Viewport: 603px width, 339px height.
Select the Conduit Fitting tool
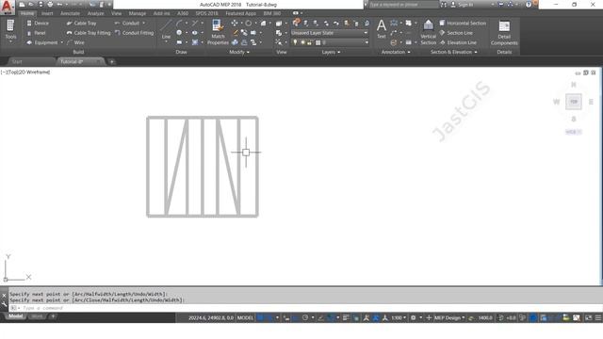[134, 33]
